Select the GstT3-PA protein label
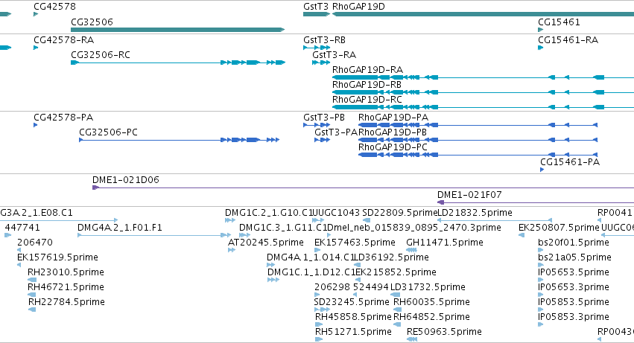This screenshot has height=343, width=634. click(336, 132)
